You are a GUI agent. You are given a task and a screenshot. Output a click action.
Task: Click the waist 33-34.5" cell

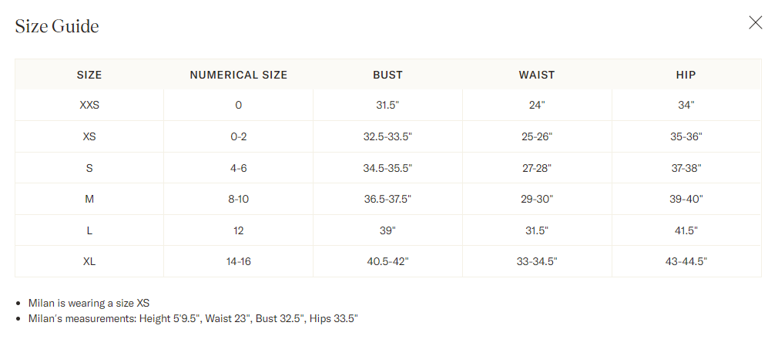point(537,261)
